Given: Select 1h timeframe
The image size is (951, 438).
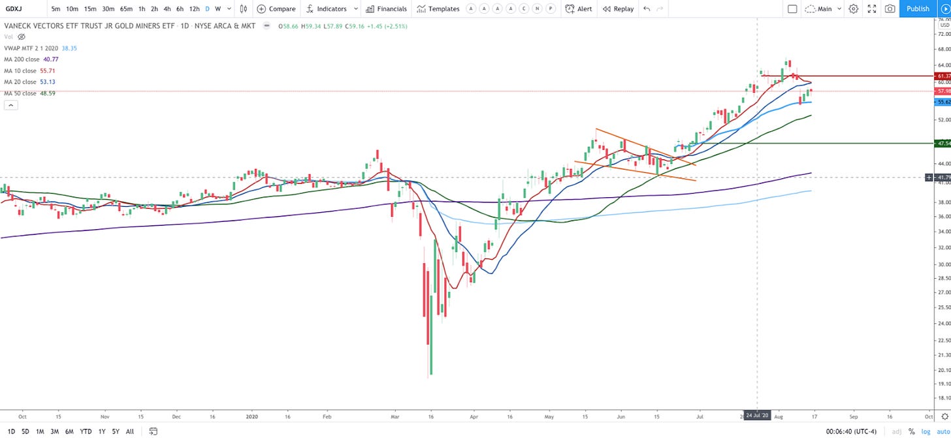Looking at the screenshot, I should [x=142, y=8].
